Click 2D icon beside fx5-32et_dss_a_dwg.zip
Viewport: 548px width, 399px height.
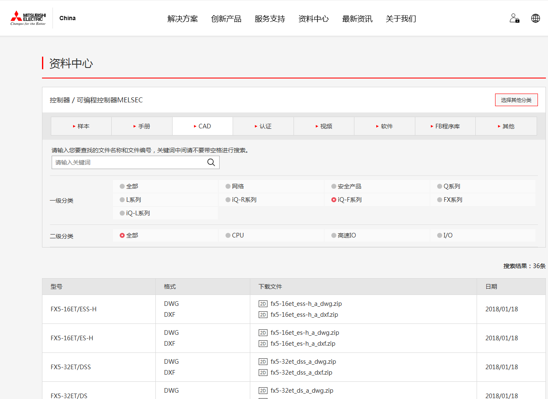pos(263,362)
